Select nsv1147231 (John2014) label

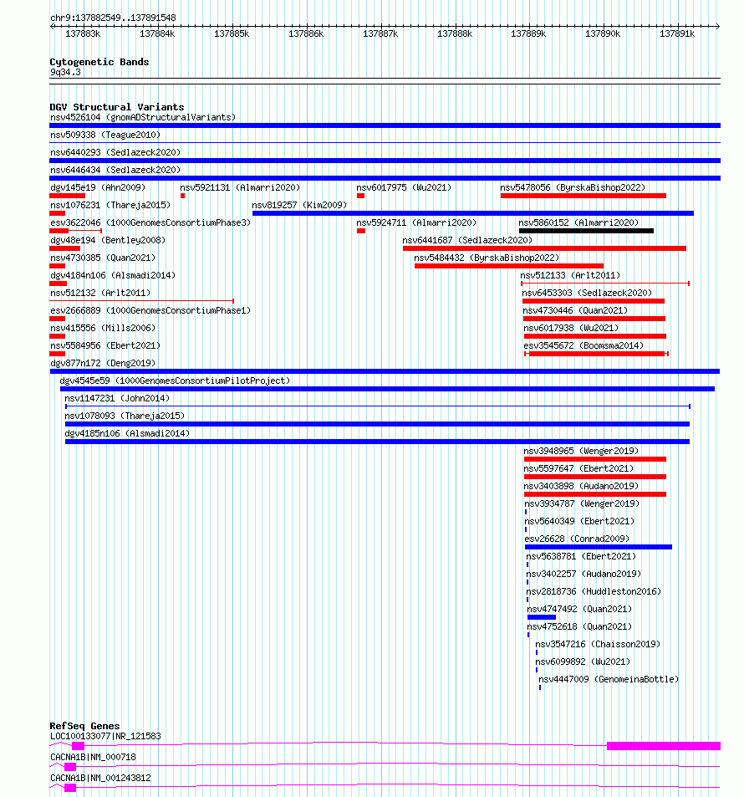[117, 398]
